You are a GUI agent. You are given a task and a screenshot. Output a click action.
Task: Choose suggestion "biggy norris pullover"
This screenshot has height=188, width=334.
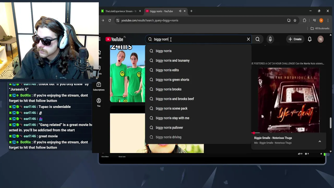pyautogui.click(x=198, y=127)
